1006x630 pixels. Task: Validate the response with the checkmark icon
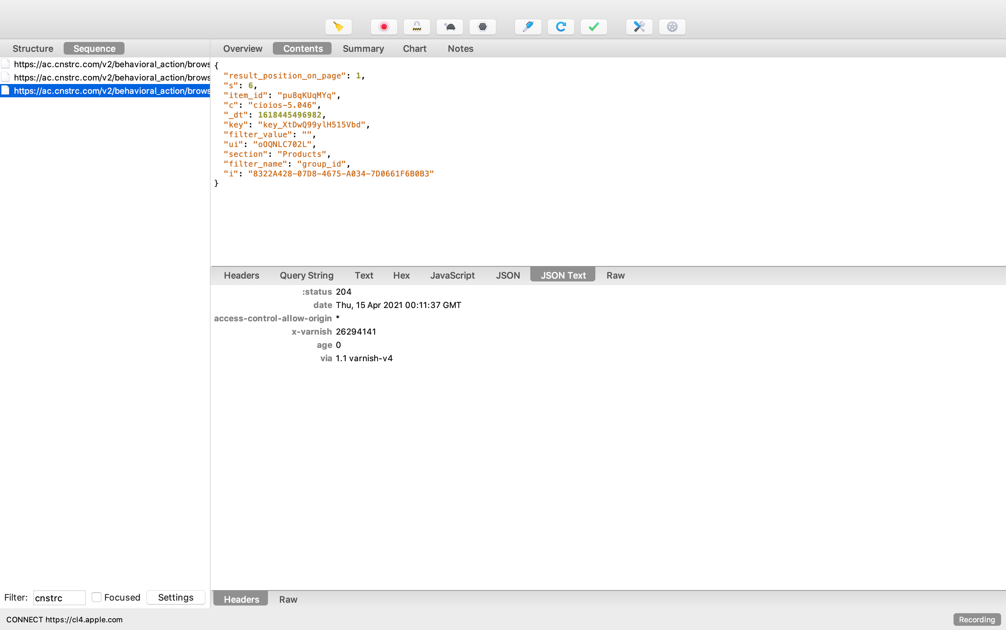tap(593, 27)
